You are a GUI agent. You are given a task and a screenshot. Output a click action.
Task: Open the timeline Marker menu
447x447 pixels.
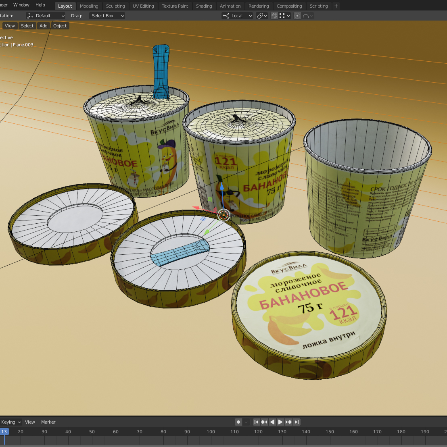[48, 422]
